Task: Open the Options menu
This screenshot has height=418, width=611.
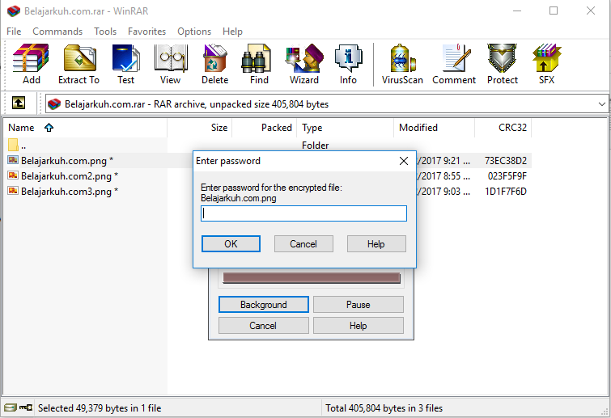Action: [x=194, y=32]
